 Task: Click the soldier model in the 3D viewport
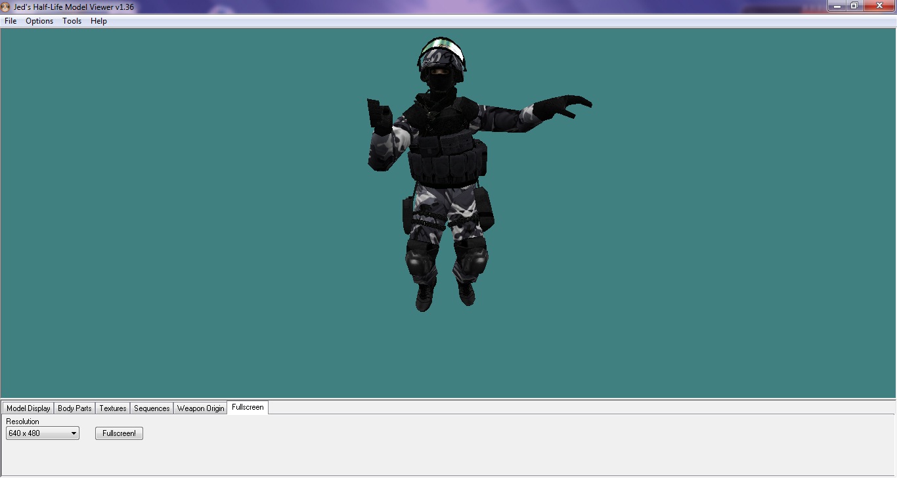[447, 174]
